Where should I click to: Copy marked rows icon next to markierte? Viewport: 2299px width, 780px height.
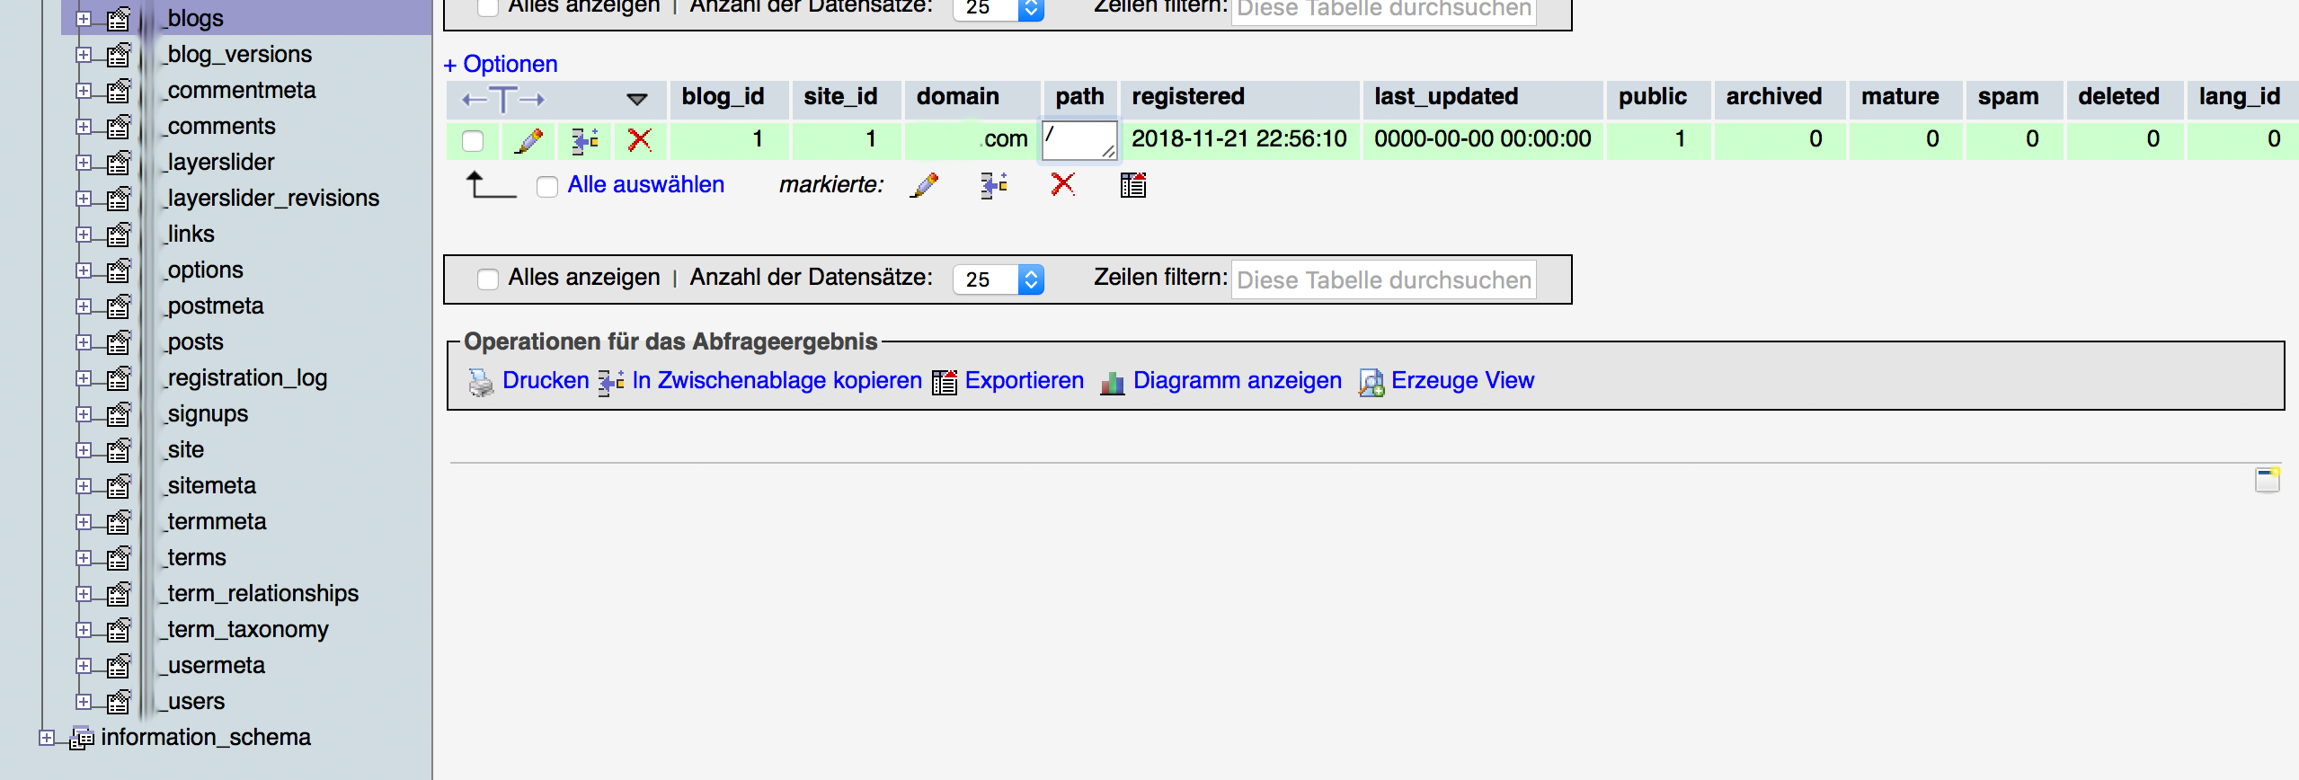[993, 185]
